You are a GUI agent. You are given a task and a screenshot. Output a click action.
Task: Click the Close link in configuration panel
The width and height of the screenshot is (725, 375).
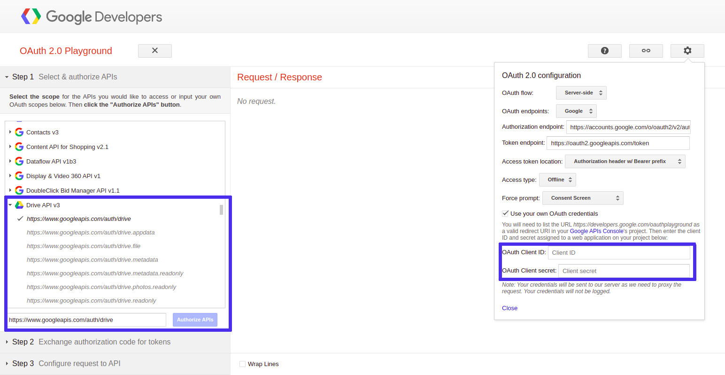point(509,308)
